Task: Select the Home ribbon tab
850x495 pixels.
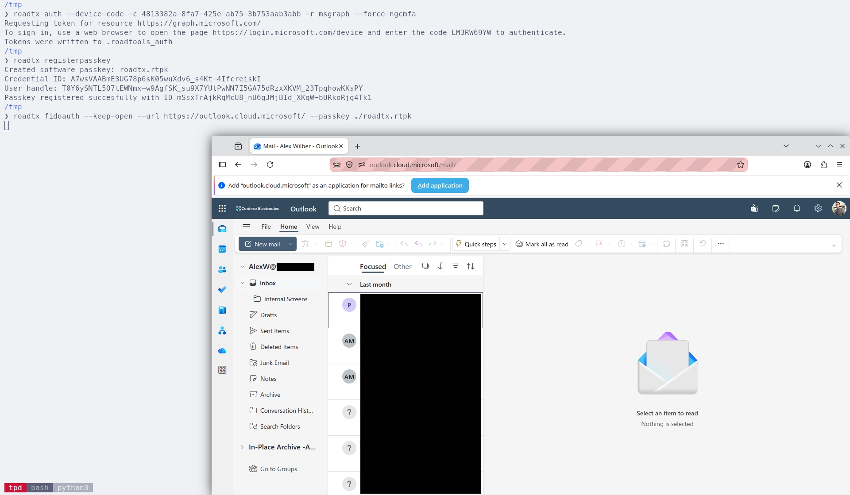Action: (289, 226)
